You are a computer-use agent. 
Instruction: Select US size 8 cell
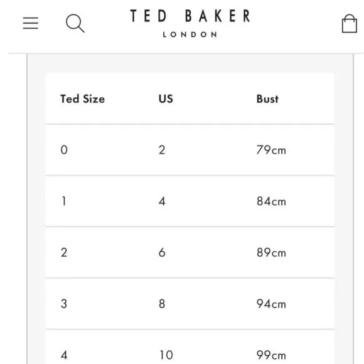tap(162, 304)
